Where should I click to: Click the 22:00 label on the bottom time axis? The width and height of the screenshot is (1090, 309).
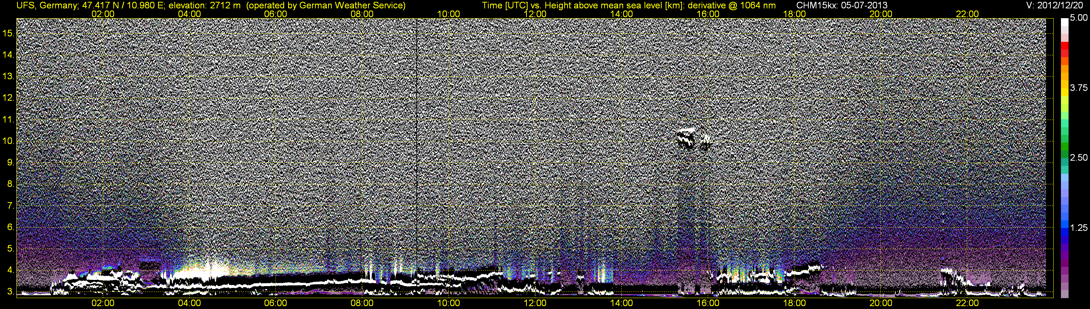967,303
